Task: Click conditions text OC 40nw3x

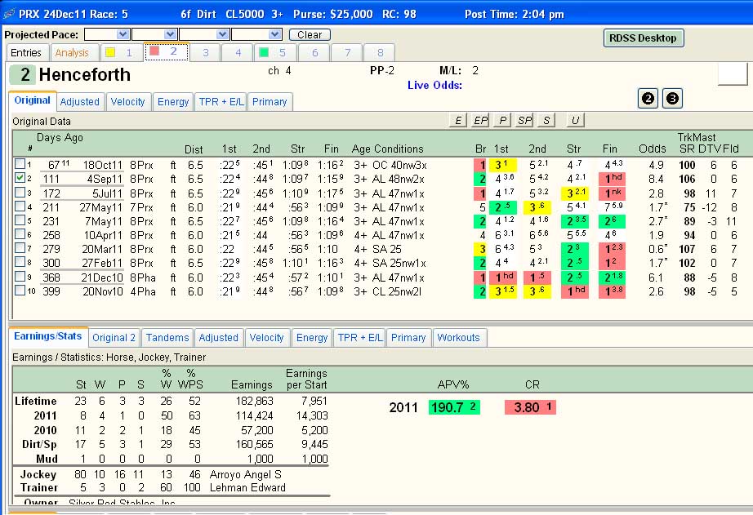Action: pos(399,165)
